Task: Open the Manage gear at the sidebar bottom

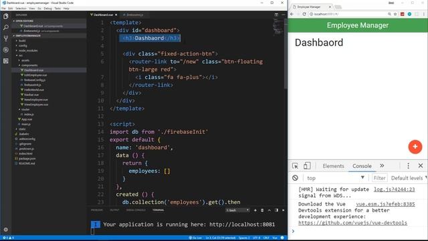Action: click(6, 230)
